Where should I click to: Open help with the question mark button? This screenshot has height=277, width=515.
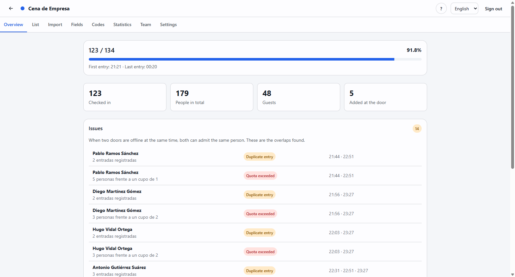(441, 9)
